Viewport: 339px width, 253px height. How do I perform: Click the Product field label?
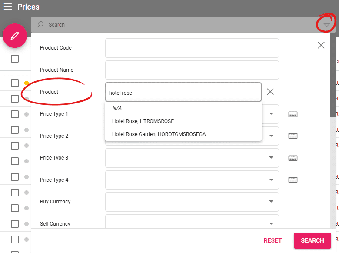[x=49, y=92]
